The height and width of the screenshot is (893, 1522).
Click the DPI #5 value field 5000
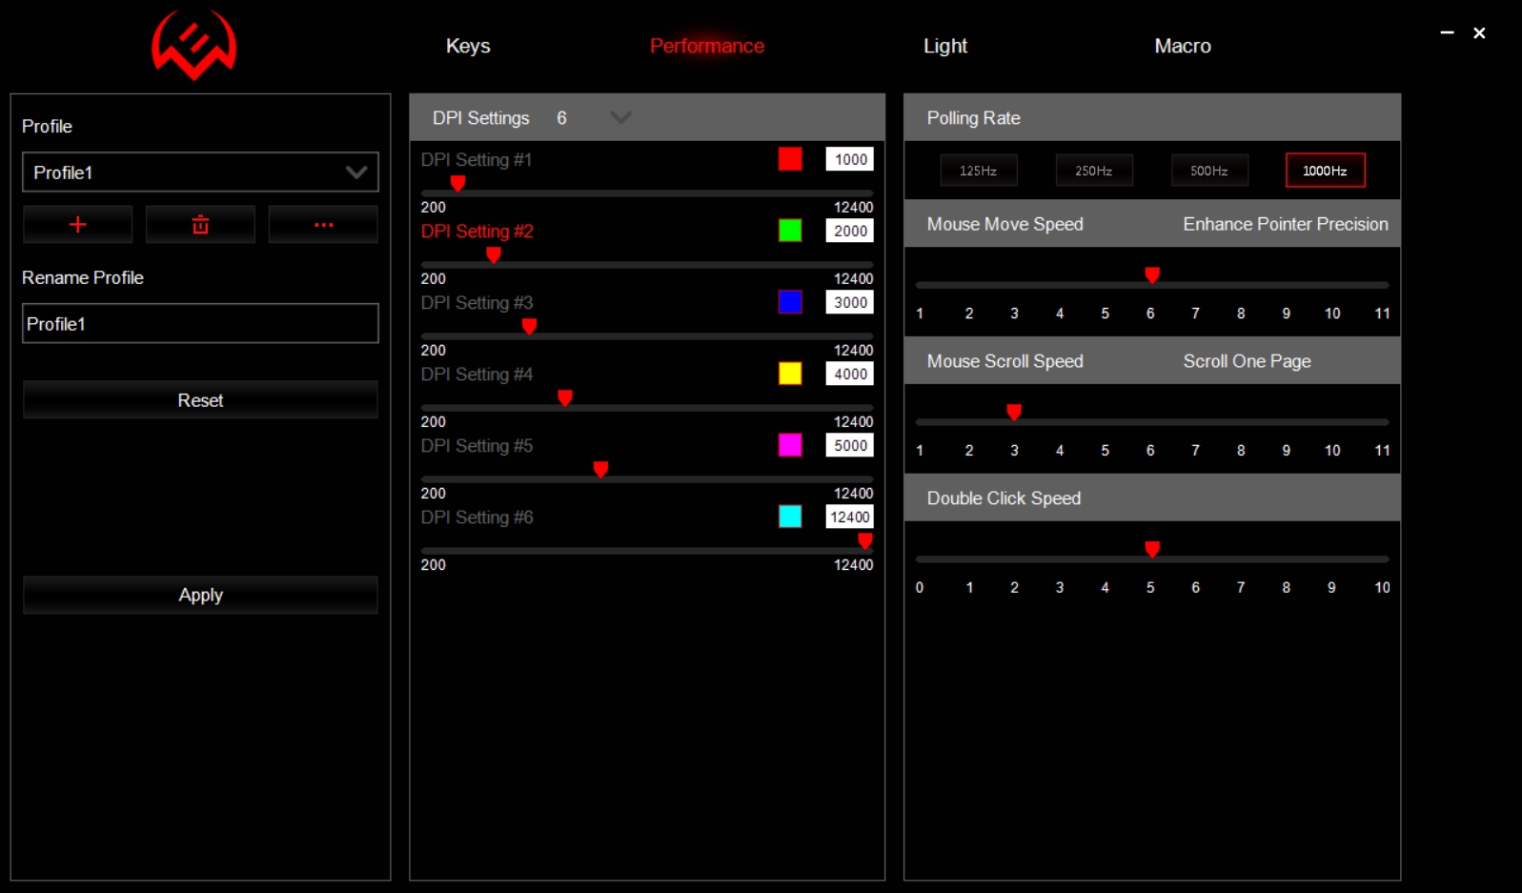tap(850, 445)
